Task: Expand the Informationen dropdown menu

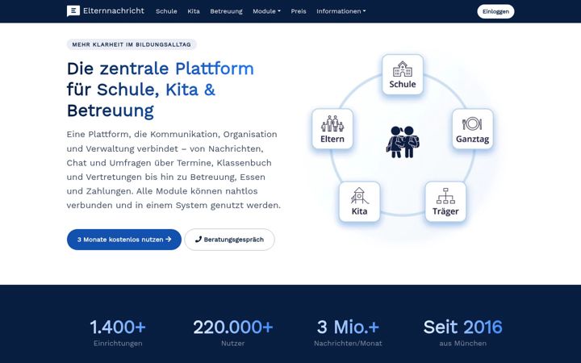Action: point(341,11)
